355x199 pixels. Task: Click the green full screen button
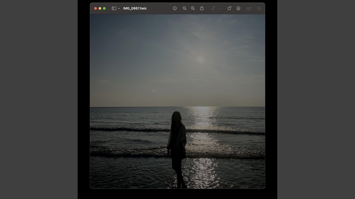pyautogui.click(x=104, y=8)
